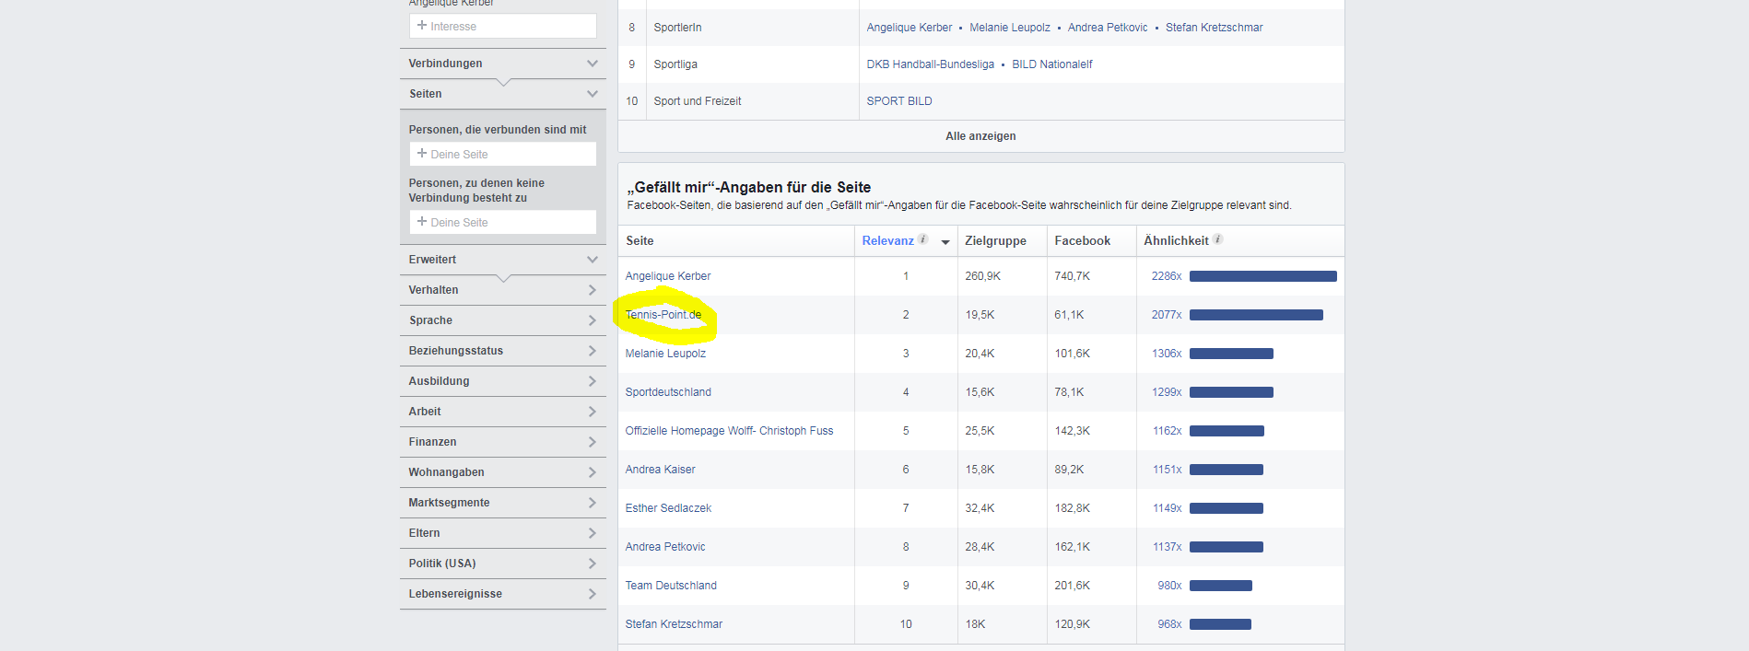Open Esther Sedlaczek page link
Image resolution: width=1749 pixels, height=651 pixels.
click(x=668, y=508)
